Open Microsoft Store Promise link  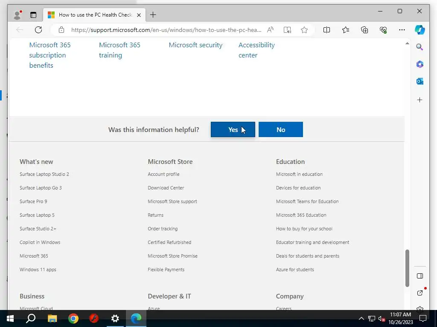[x=172, y=256]
